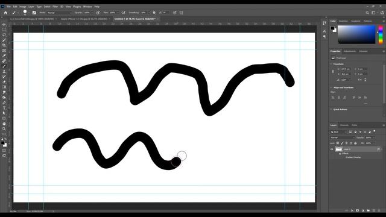Image resolution: width=386 pixels, height=217 pixels.
Task: Open the Paragraph panel icon in the dock
Action: 324,37
